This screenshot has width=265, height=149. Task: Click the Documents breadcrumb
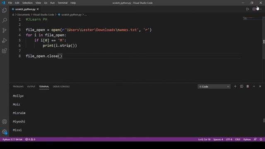click(x=24, y=15)
